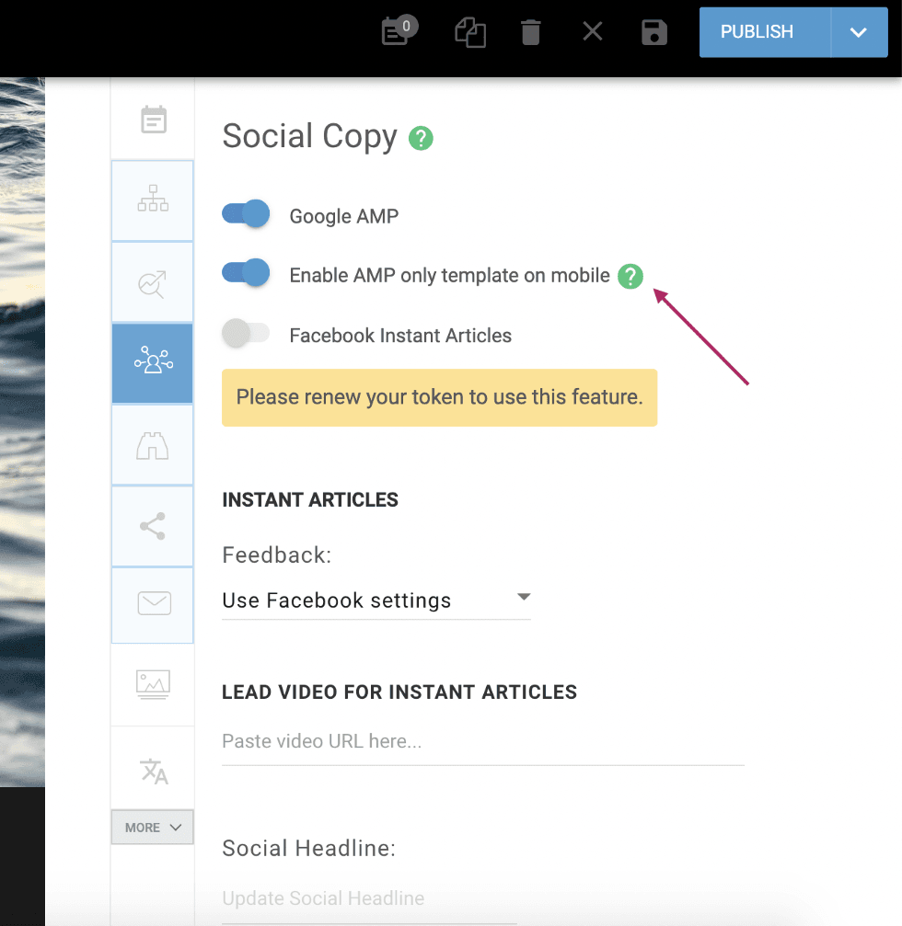Click the Update Social Headline field

pos(368,898)
